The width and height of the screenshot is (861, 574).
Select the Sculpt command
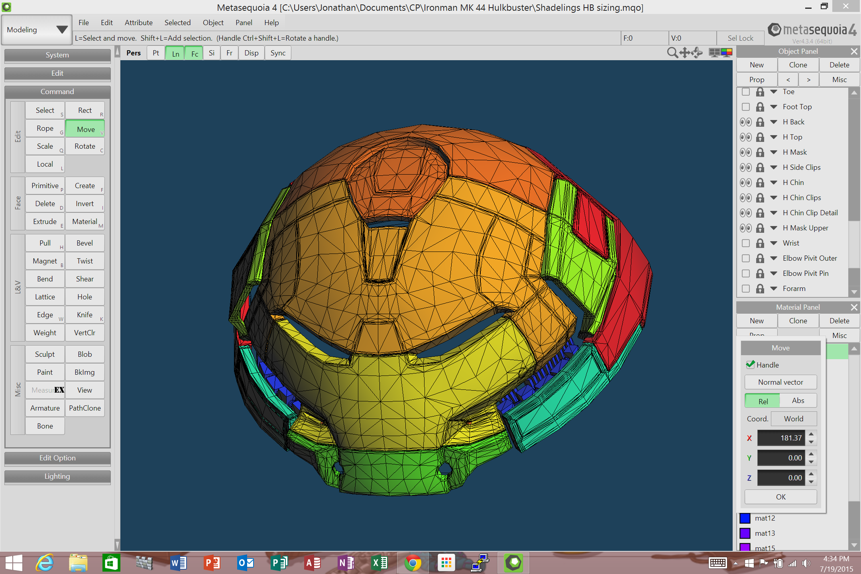pyautogui.click(x=45, y=354)
